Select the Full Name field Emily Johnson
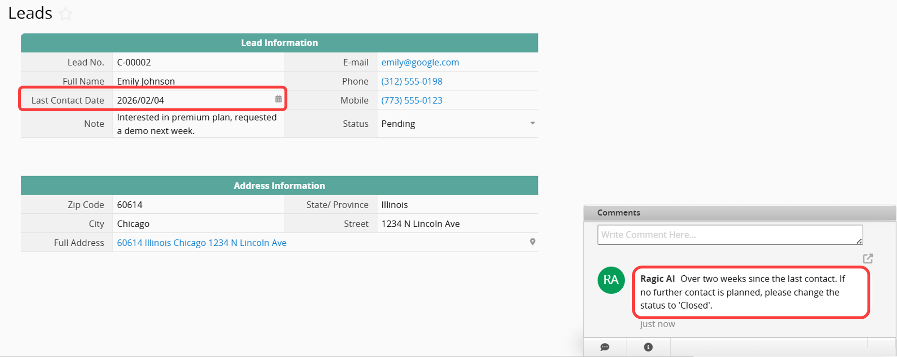The width and height of the screenshot is (897, 357). click(146, 81)
